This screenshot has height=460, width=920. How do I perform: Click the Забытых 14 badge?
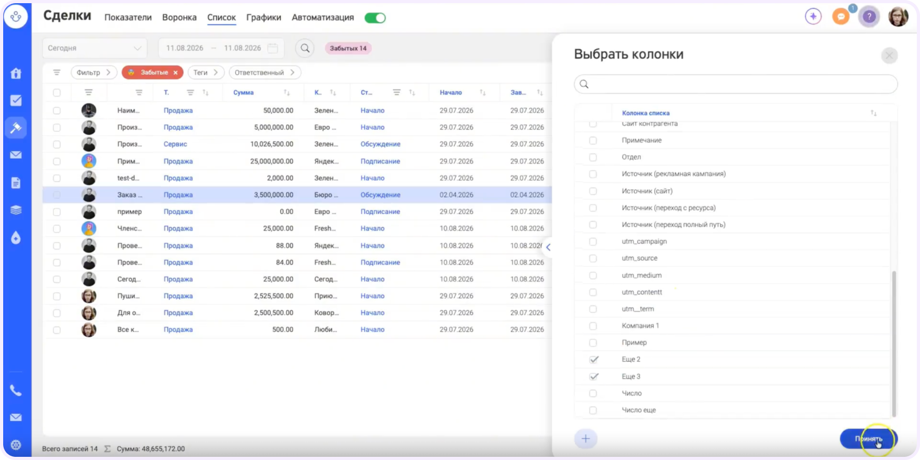(x=348, y=48)
